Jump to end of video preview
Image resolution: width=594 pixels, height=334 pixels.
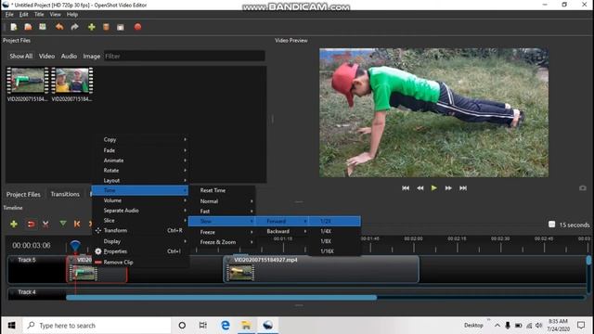pos(463,188)
